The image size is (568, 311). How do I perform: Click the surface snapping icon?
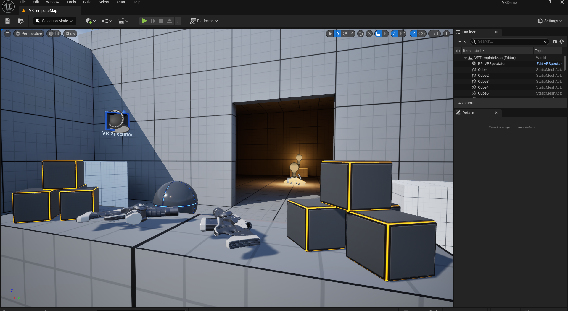(369, 34)
